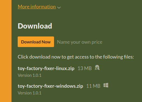Click the orange page margin strip

coord(6,51)
